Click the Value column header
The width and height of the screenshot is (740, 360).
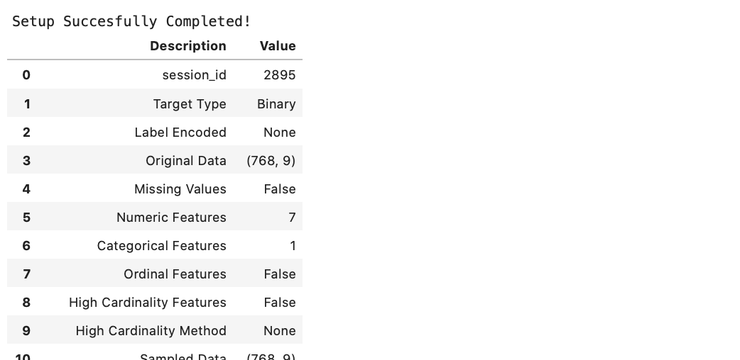(277, 46)
